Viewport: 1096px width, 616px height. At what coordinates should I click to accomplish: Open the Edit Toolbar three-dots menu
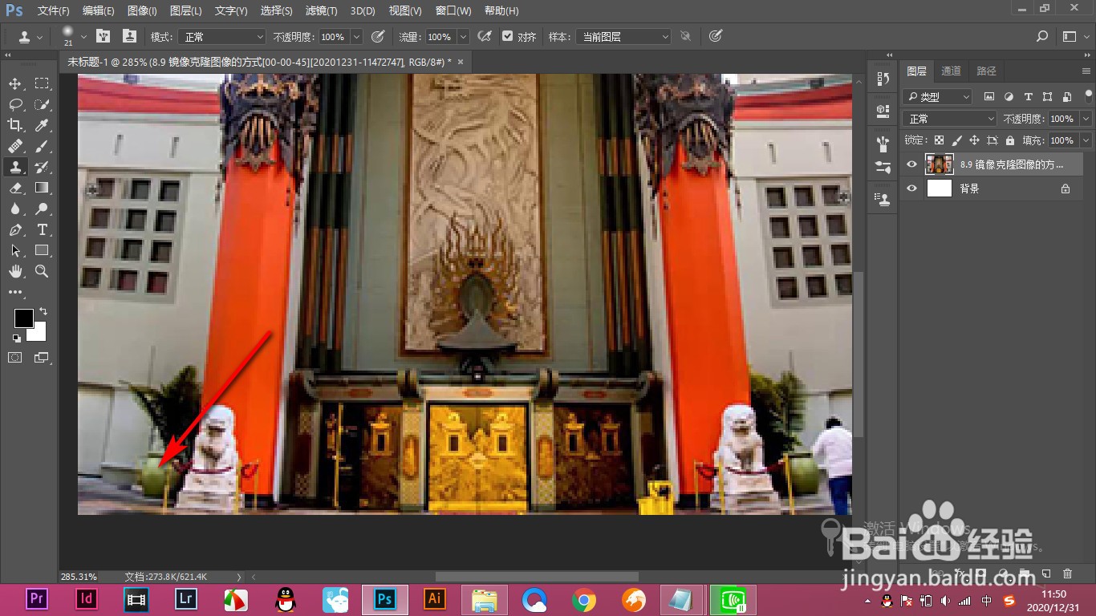click(15, 293)
